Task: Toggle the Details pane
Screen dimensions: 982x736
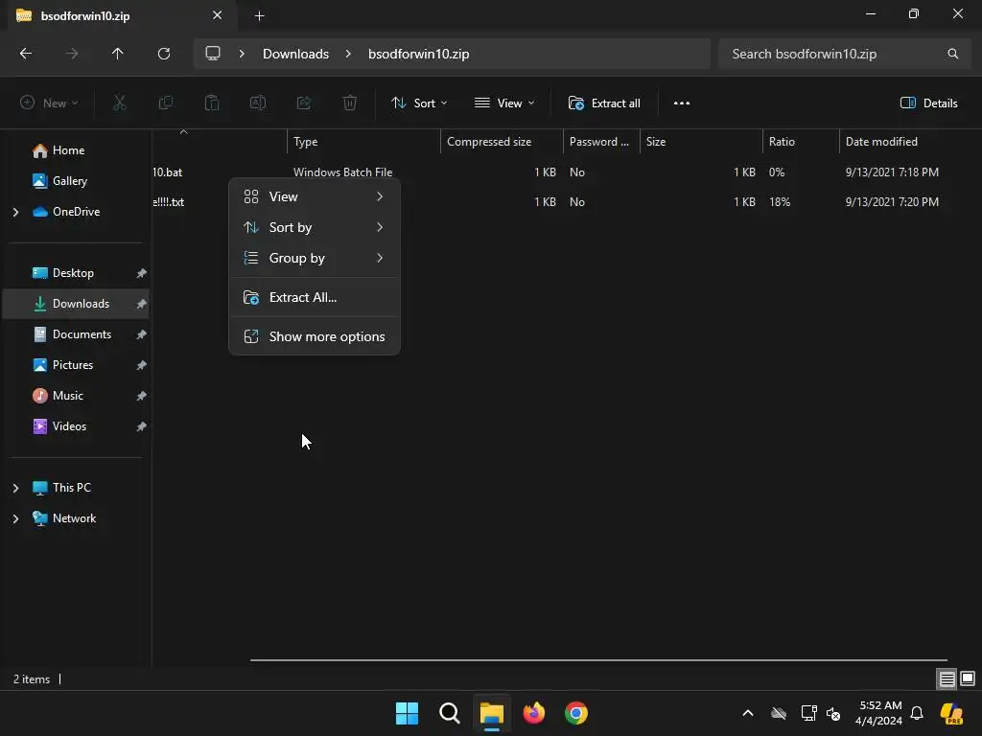Action: 928,103
